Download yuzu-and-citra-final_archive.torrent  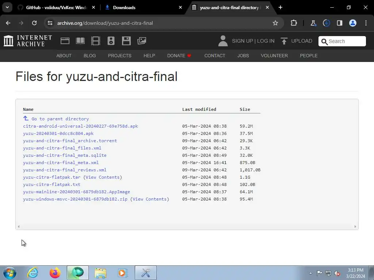coord(70,141)
